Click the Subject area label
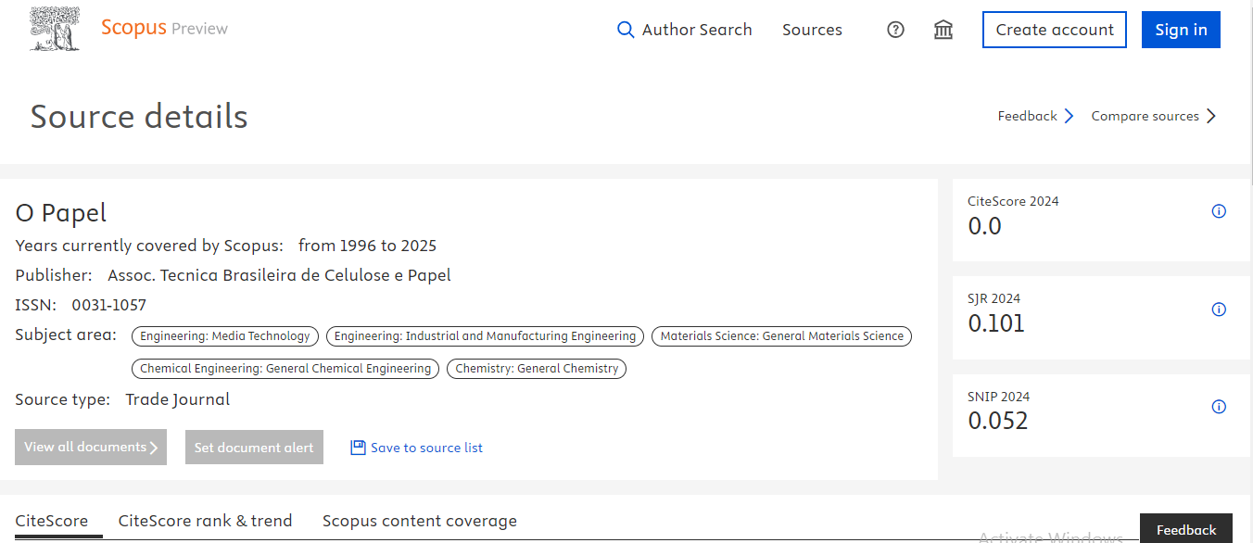Image resolution: width=1253 pixels, height=543 pixels. pyautogui.click(x=66, y=335)
